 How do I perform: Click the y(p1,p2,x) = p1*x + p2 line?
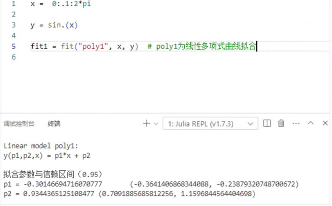tap(47, 156)
